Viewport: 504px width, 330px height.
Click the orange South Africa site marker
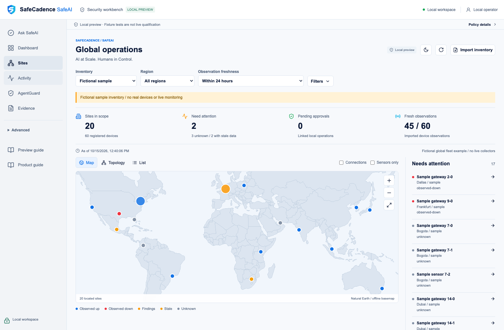[251, 279]
